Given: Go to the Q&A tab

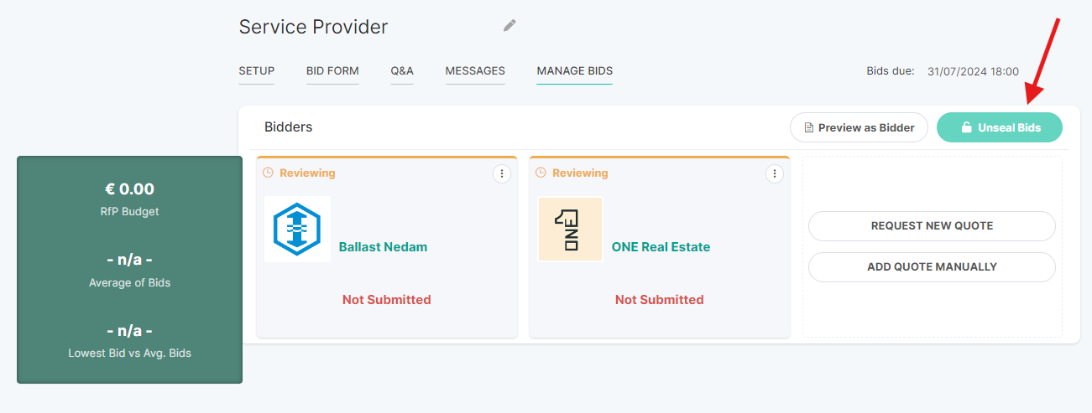Looking at the screenshot, I should click(402, 71).
